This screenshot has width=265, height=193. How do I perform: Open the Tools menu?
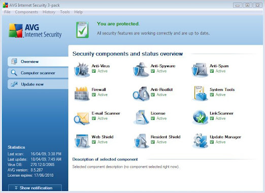tap(65, 12)
